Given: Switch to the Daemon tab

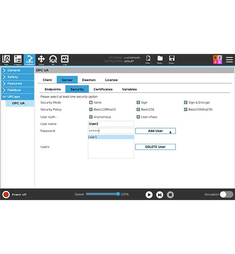Looking at the screenshot, I should tap(89, 80).
